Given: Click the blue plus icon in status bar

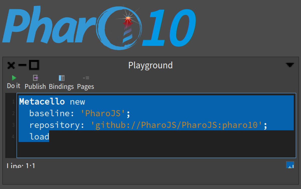Looking at the screenshot, I should [x=290, y=165].
